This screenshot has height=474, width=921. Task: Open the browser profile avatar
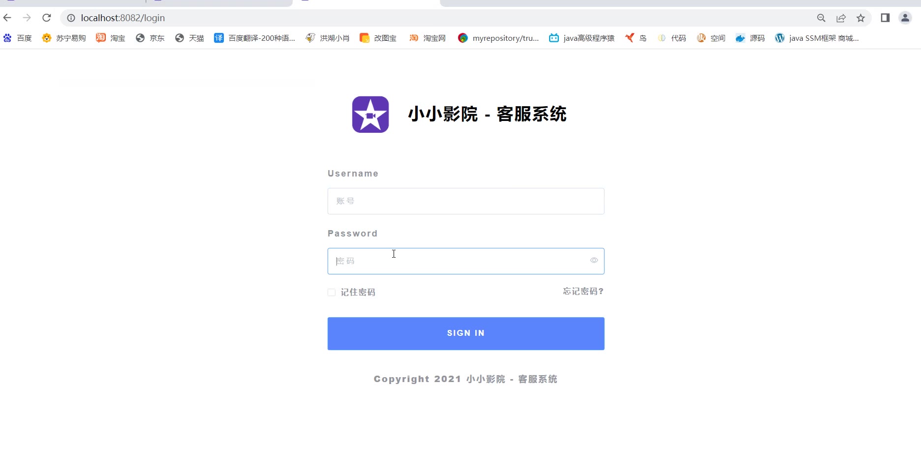click(x=905, y=18)
